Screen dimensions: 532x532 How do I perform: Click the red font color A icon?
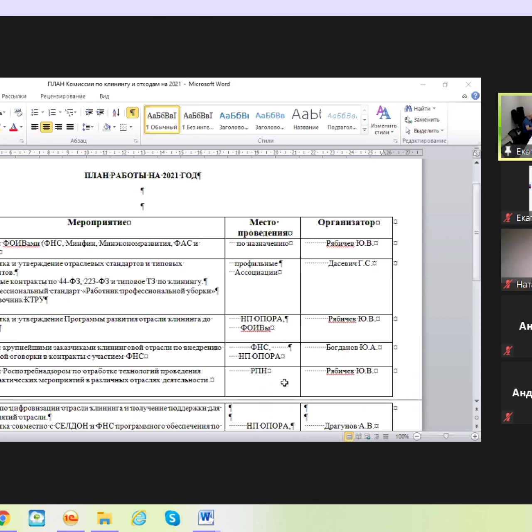click(x=13, y=127)
